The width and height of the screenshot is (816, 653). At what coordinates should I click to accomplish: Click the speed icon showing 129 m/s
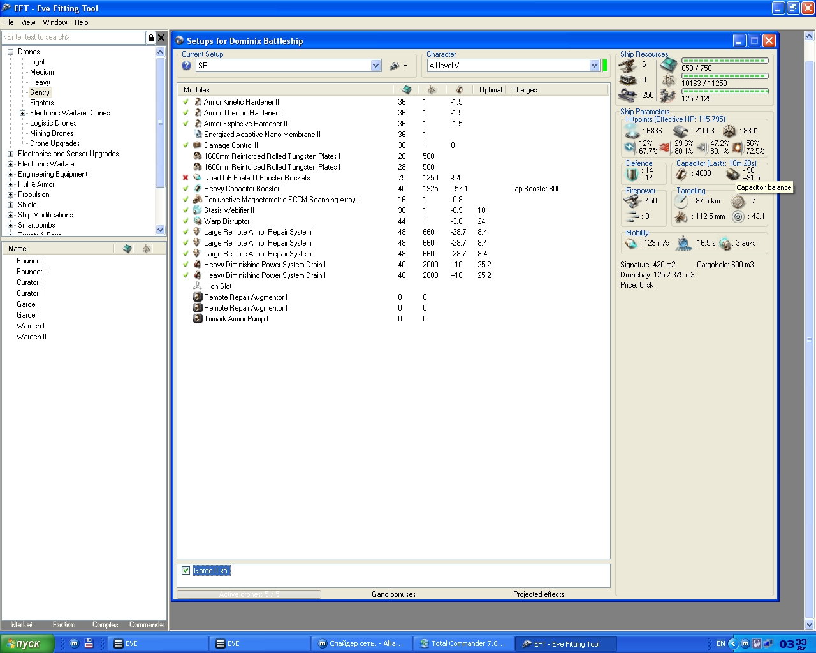pyautogui.click(x=632, y=243)
